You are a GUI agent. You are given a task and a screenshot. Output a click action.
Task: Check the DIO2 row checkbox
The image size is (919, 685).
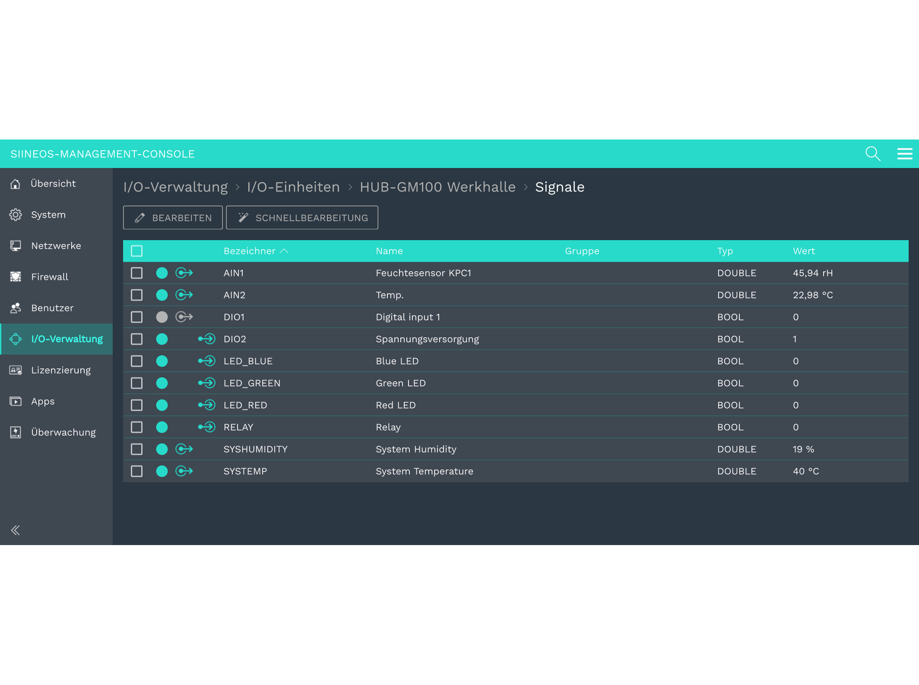tap(137, 339)
